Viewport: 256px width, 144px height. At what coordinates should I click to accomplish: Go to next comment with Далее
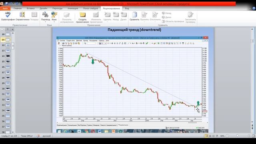tap(124, 16)
